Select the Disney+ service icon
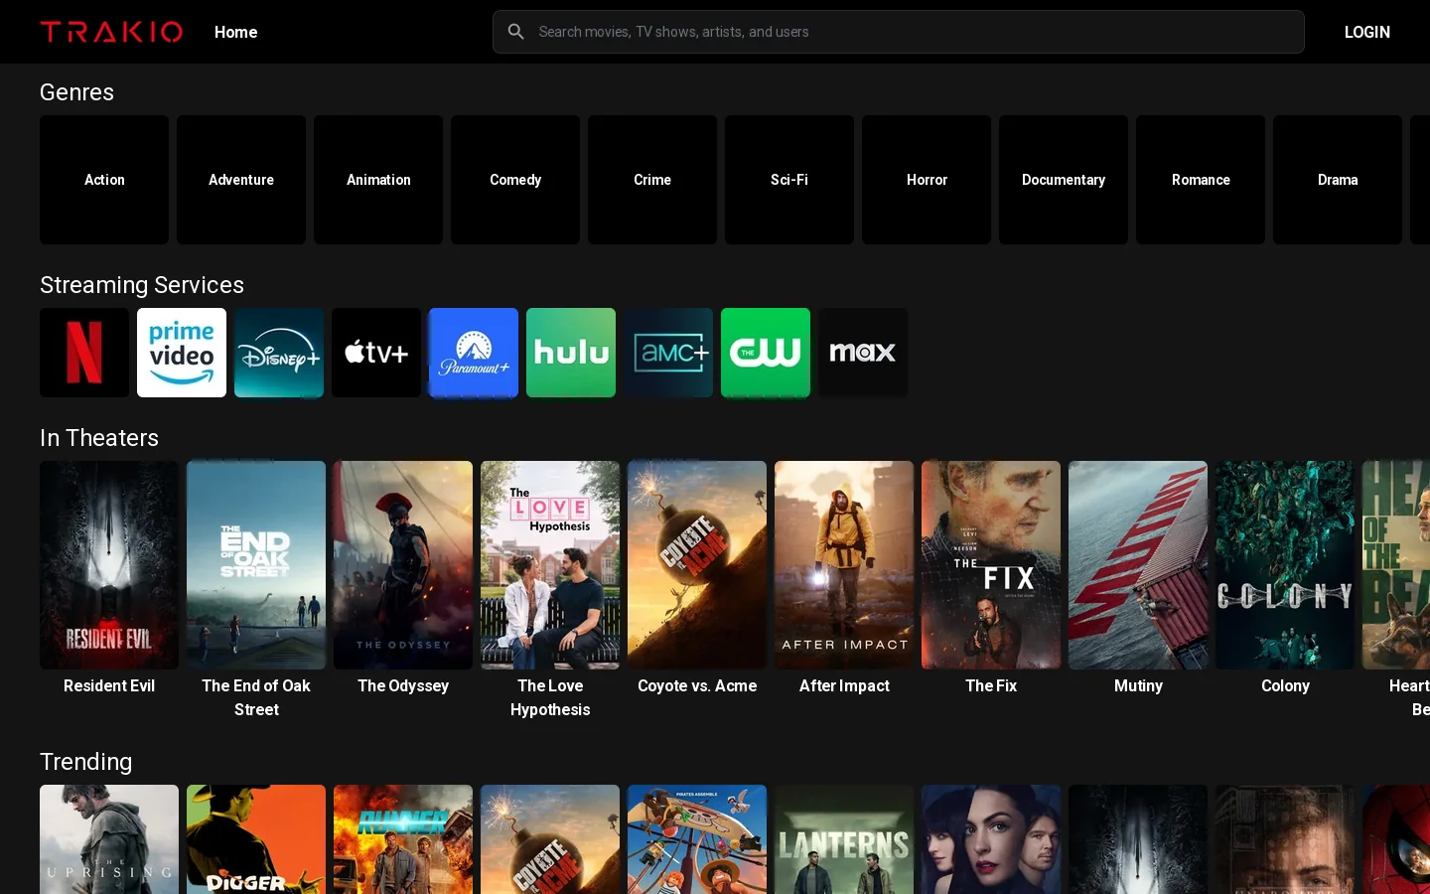This screenshot has width=1430, height=894. pyautogui.click(x=279, y=353)
